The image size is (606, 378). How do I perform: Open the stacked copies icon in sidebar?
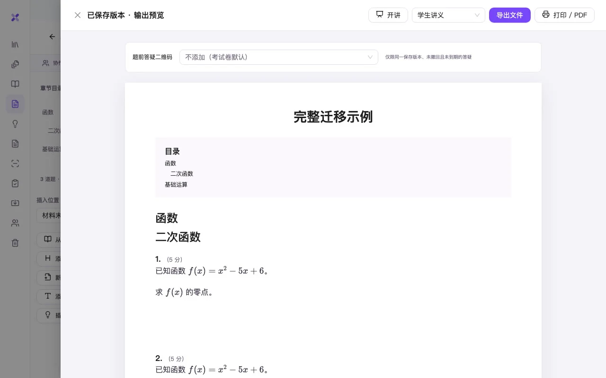(15, 64)
